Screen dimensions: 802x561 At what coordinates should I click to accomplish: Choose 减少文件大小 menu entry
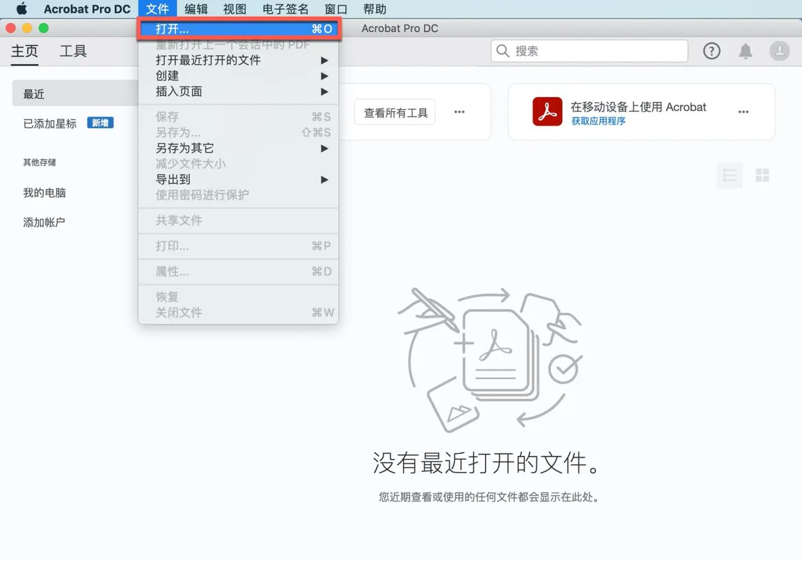tap(238, 164)
